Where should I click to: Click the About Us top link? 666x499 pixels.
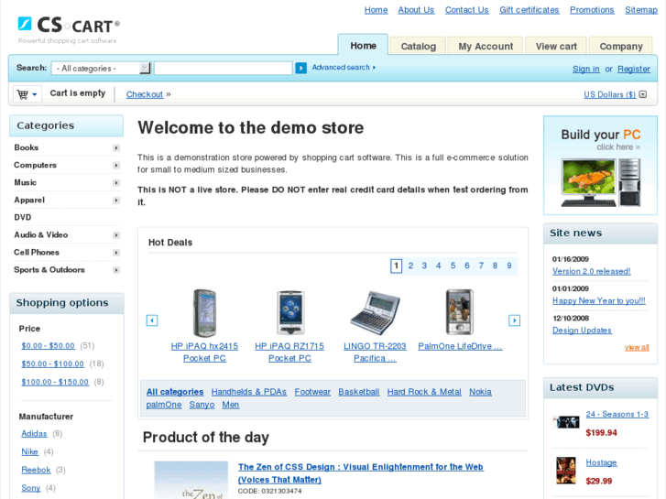pos(416,10)
